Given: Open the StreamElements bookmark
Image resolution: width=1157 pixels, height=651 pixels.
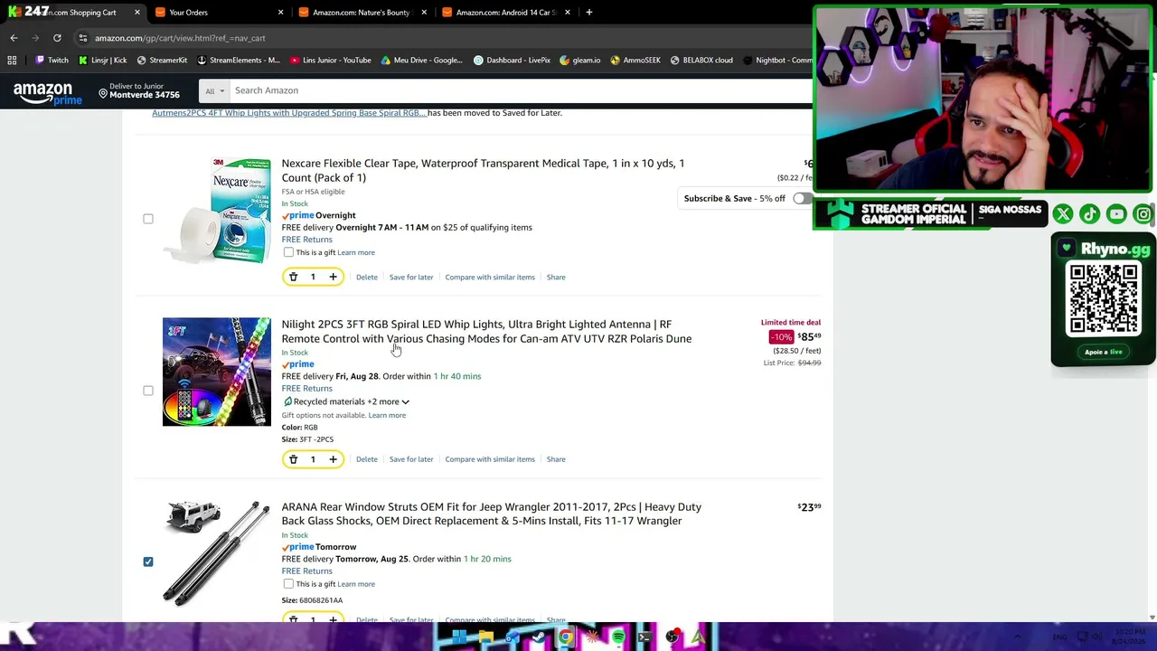Looking at the screenshot, I should [239, 61].
